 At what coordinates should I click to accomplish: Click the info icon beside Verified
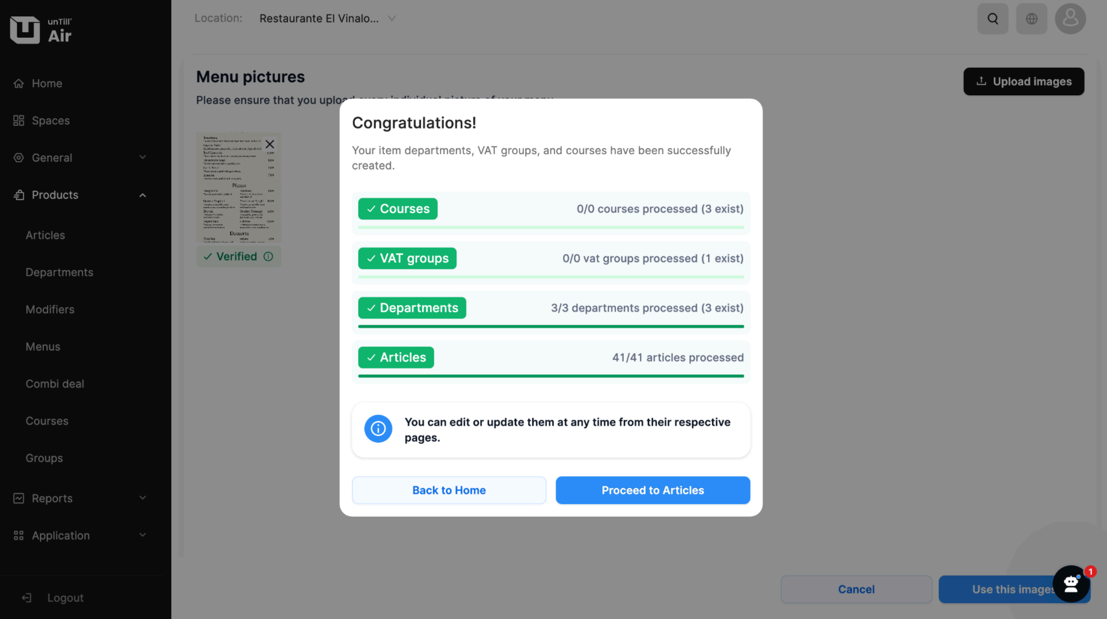point(268,257)
